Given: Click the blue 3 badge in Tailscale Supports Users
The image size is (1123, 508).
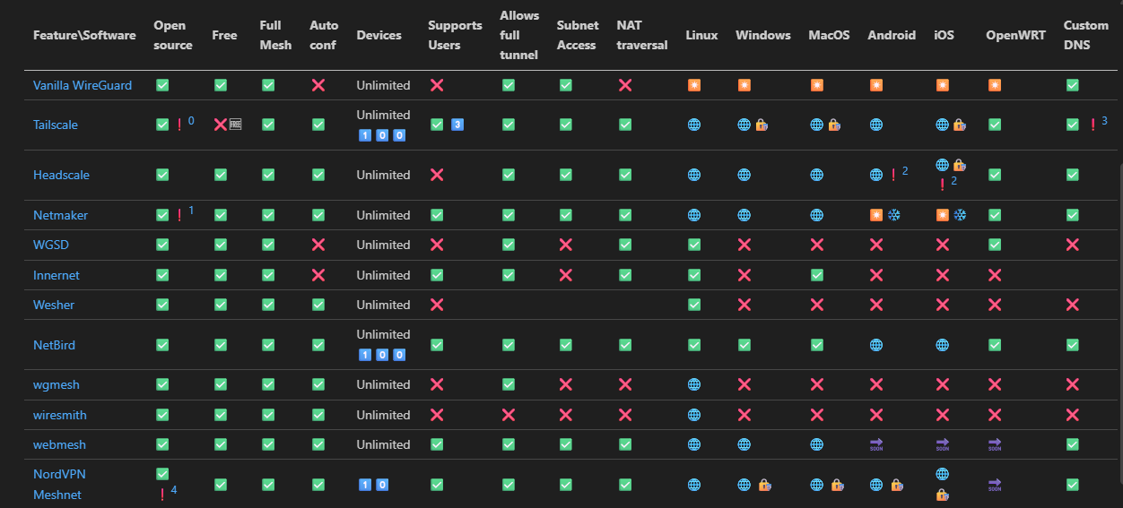Looking at the screenshot, I should (x=457, y=125).
